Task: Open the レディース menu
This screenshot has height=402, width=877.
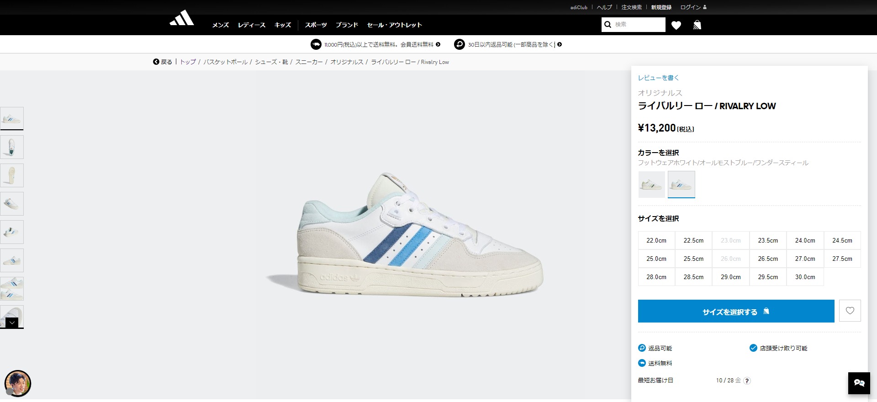Action: [x=252, y=25]
